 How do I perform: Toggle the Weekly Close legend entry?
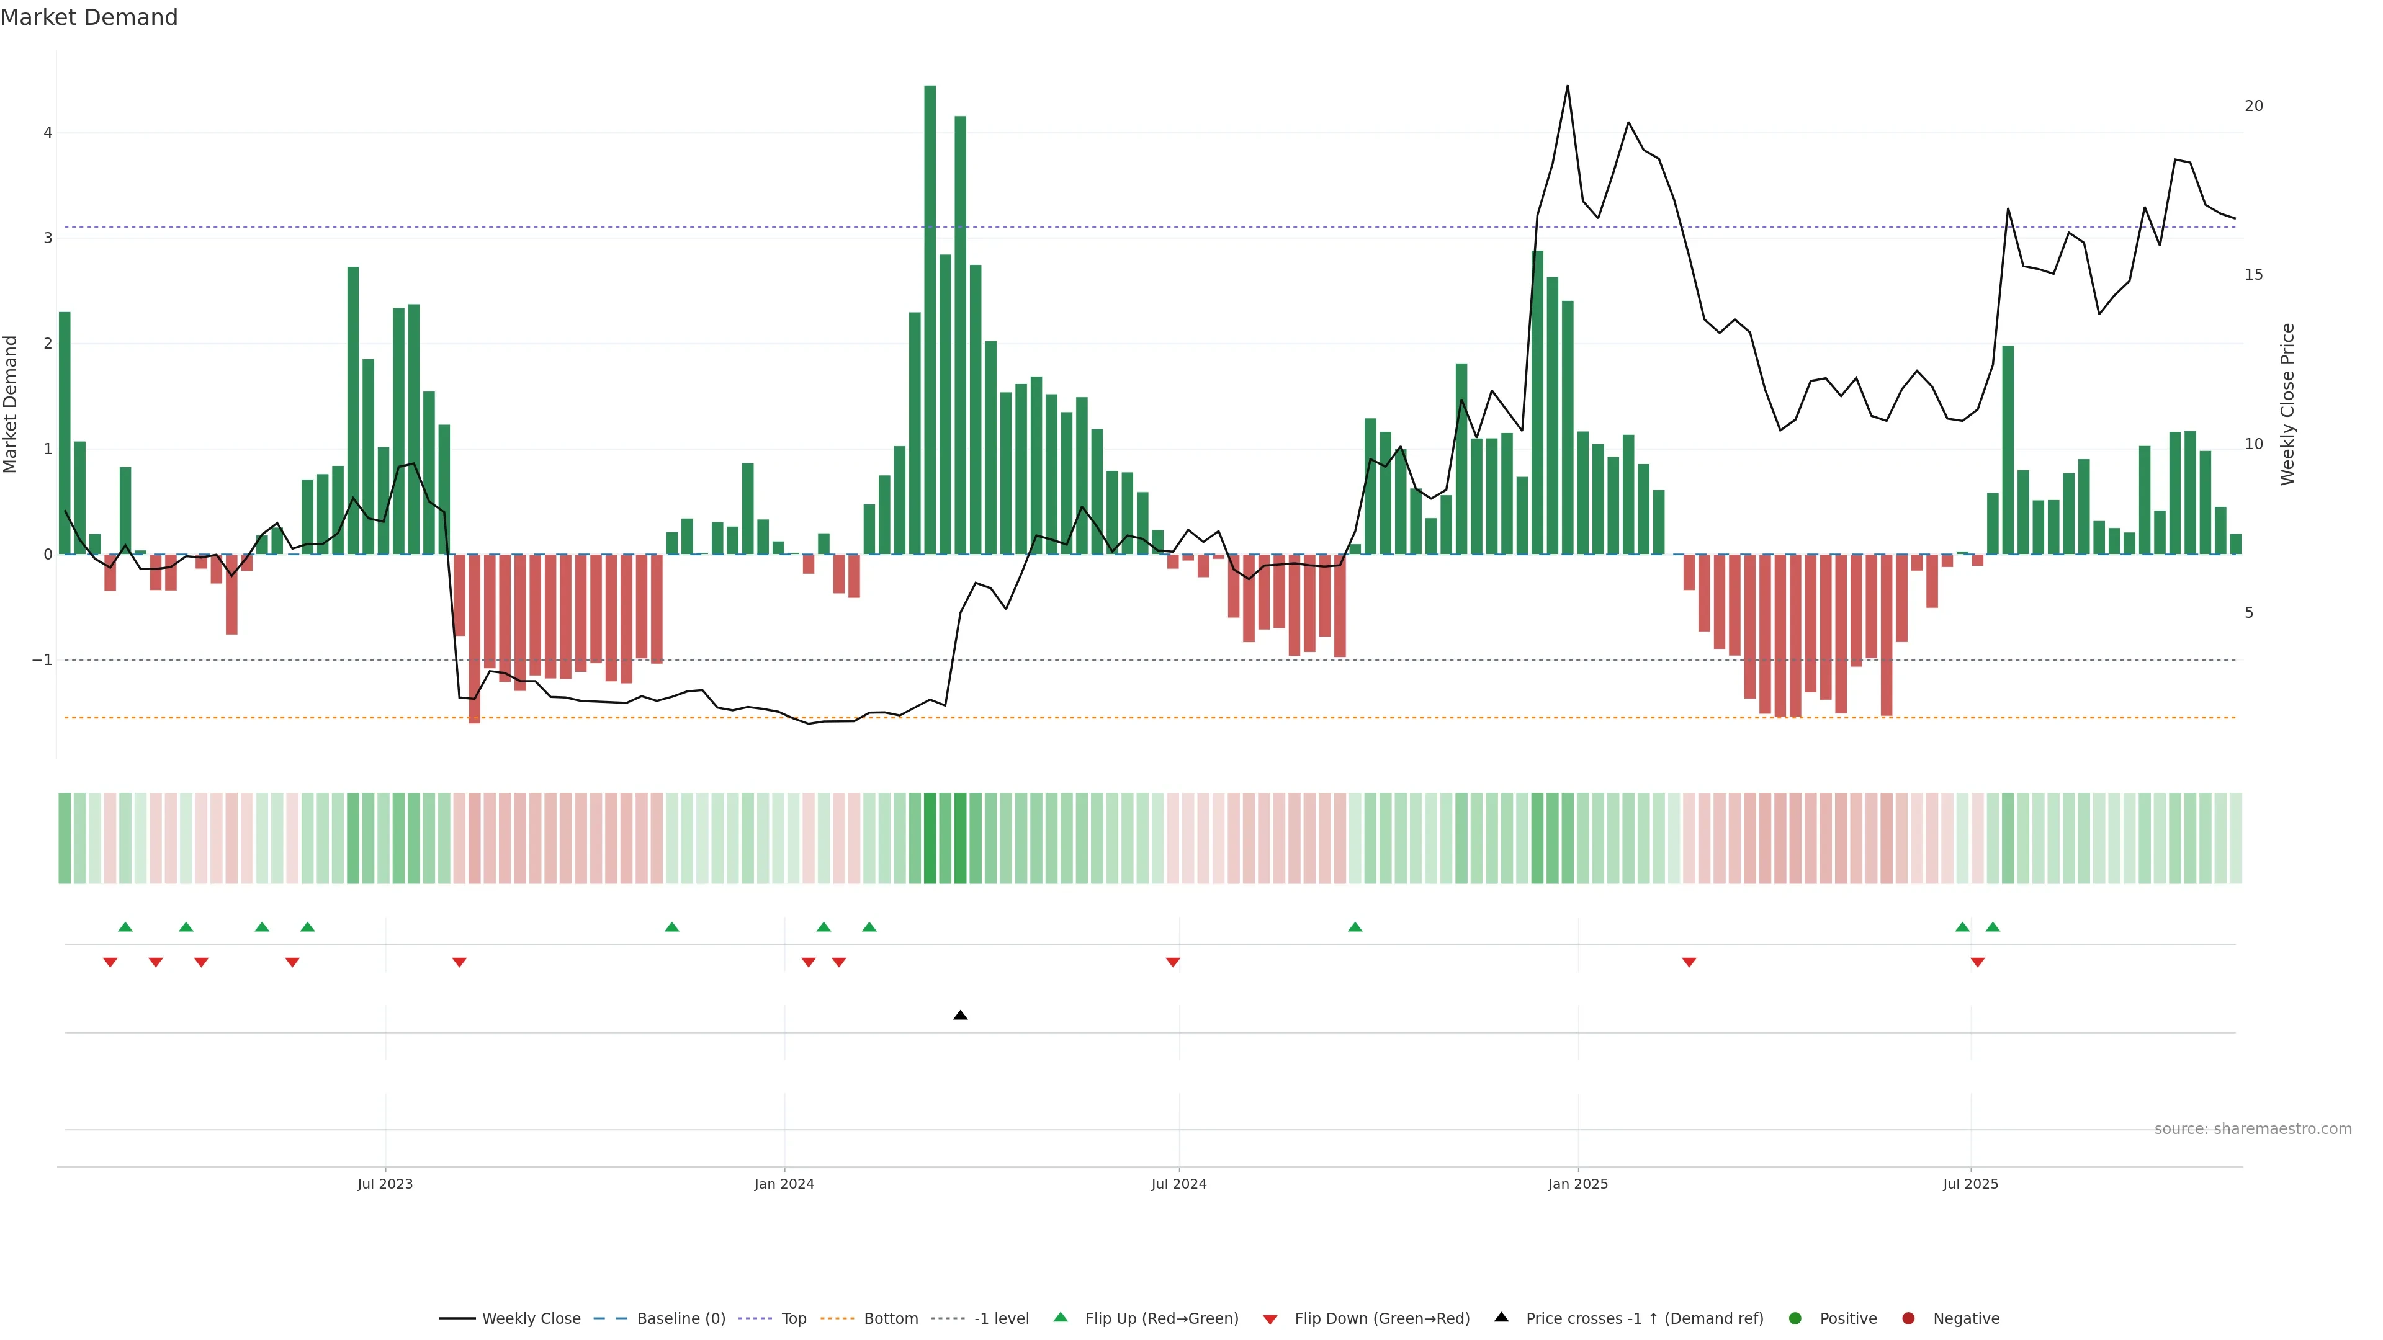(x=531, y=1319)
